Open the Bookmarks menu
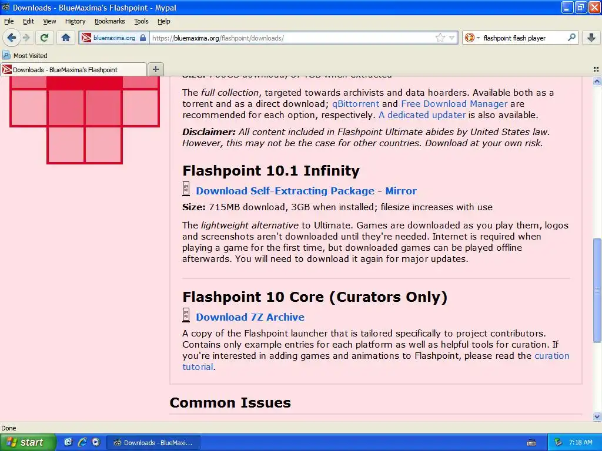Screen dimensions: 602x451 tap(110, 21)
